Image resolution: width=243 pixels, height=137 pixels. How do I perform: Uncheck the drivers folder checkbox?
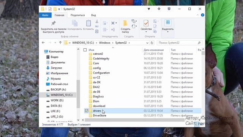[87, 111]
